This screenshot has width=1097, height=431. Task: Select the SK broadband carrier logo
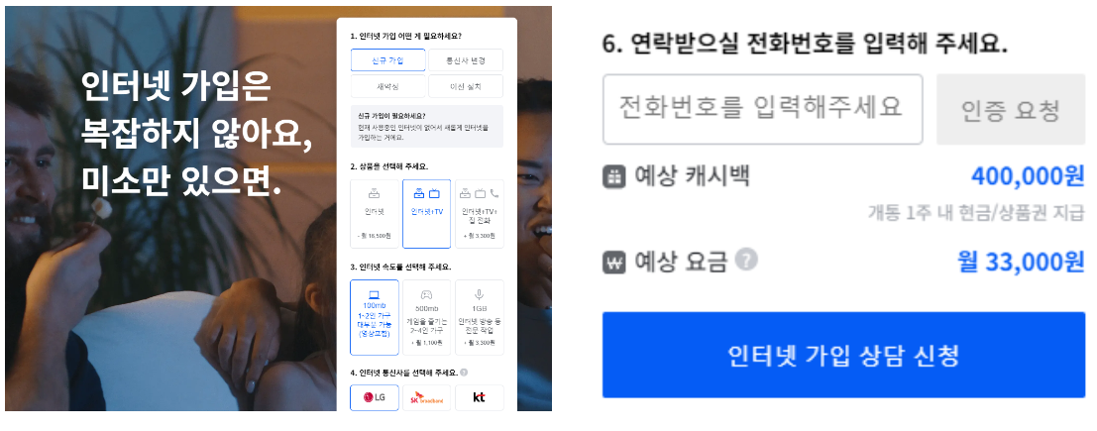pos(427,397)
